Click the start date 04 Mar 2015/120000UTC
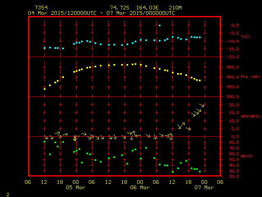This screenshot has width=262, height=197. click(x=62, y=13)
